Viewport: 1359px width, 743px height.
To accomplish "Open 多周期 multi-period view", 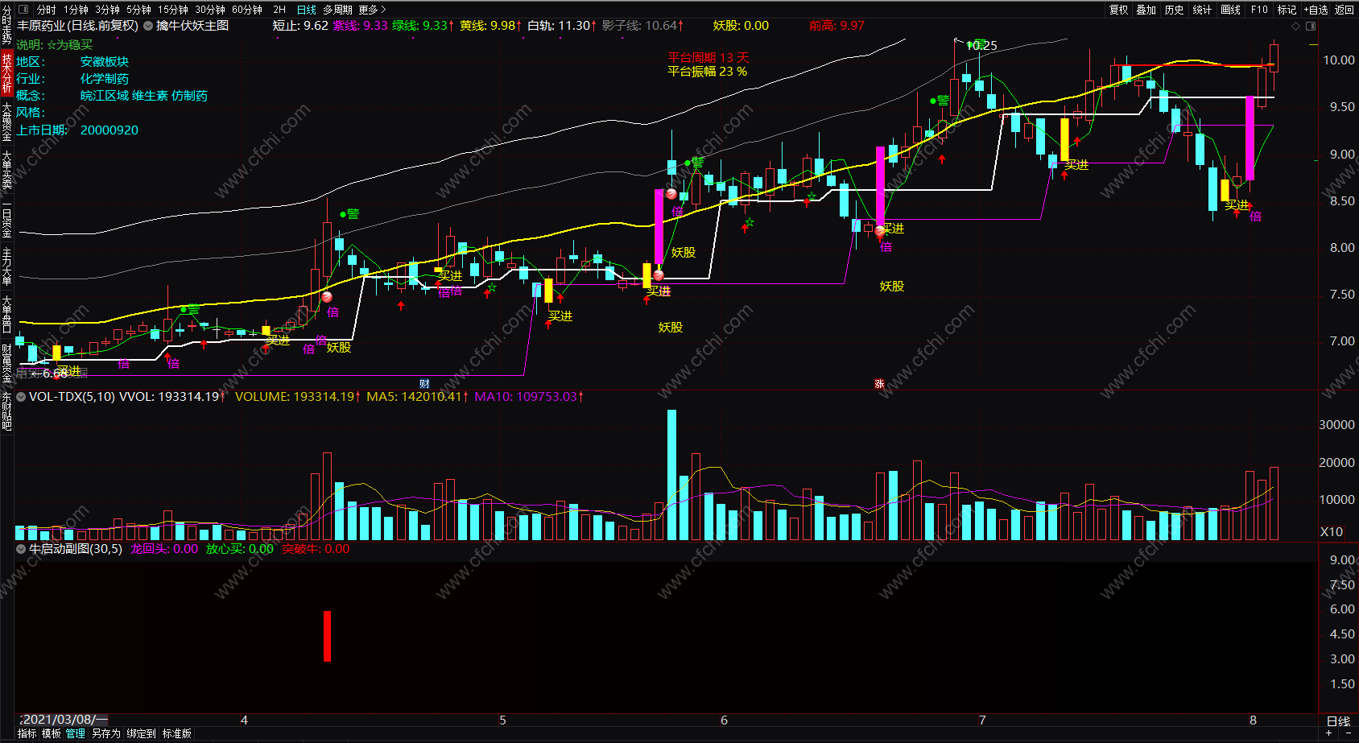I will [x=337, y=10].
